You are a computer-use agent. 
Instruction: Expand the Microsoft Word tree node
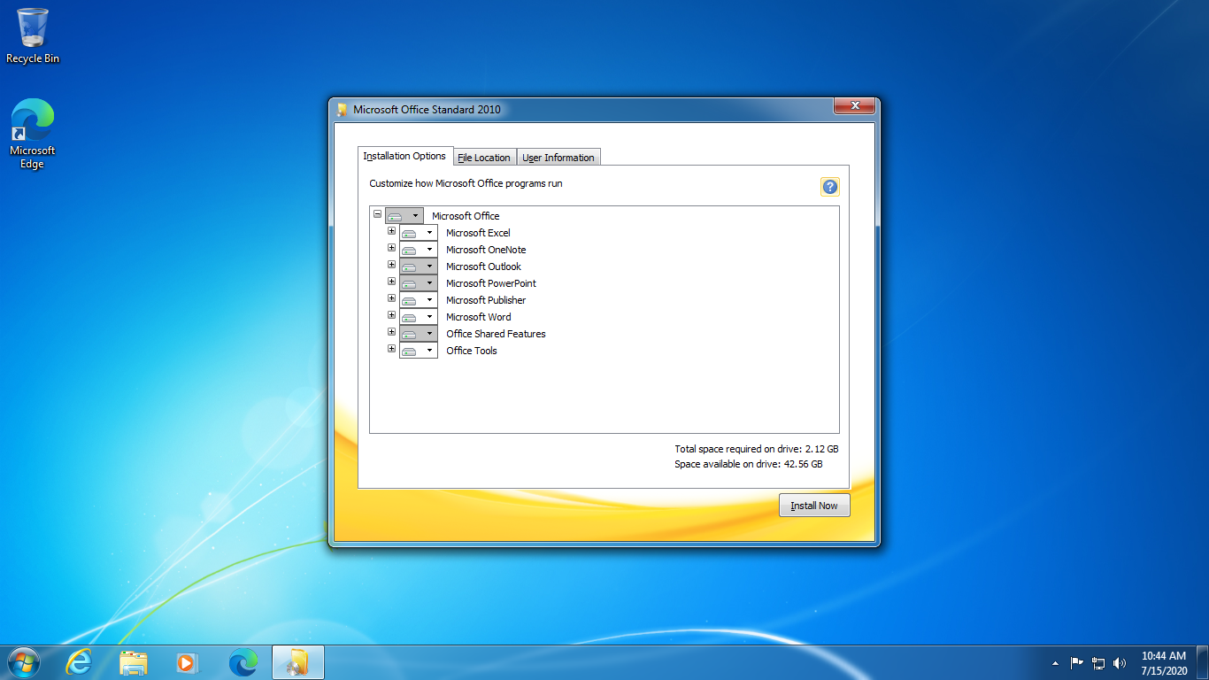(x=392, y=315)
